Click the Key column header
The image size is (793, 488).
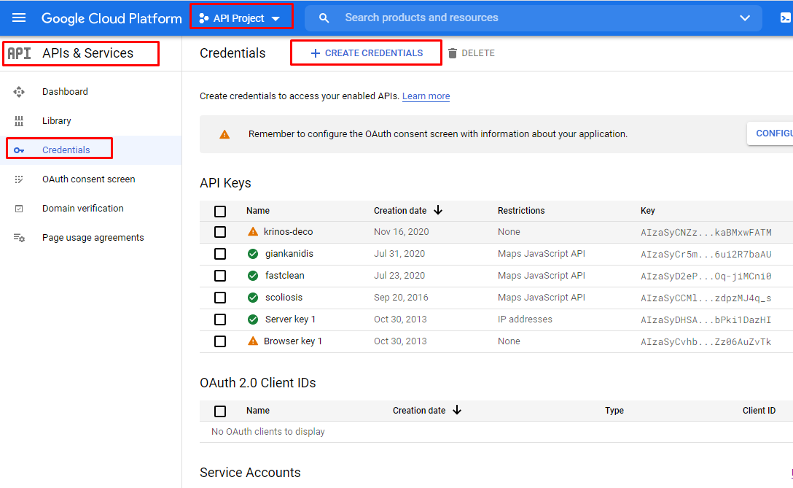(x=647, y=211)
